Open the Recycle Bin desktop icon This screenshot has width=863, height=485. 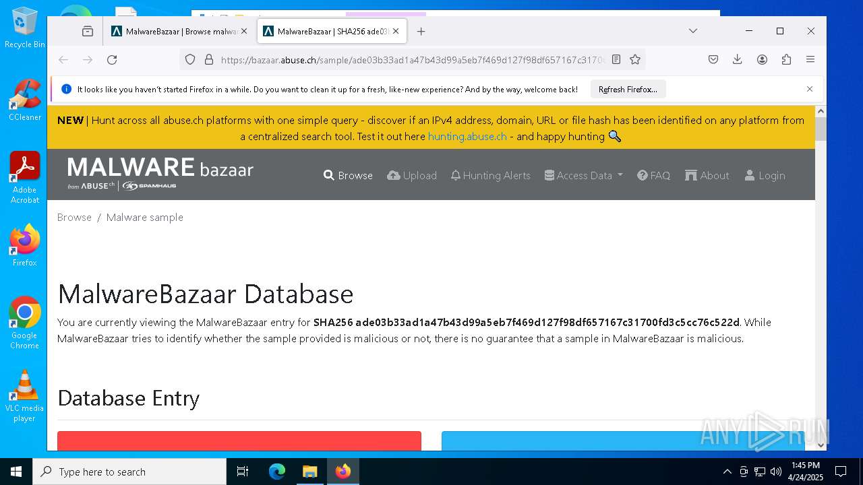pos(25,27)
